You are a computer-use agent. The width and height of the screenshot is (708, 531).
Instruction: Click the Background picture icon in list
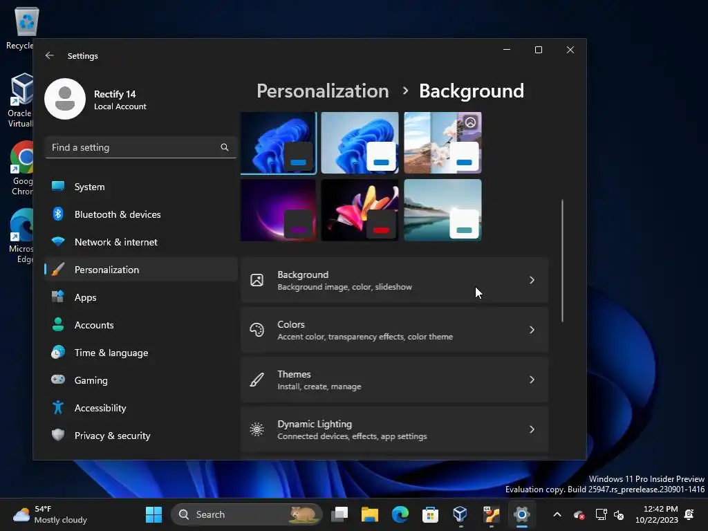coord(257,280)
